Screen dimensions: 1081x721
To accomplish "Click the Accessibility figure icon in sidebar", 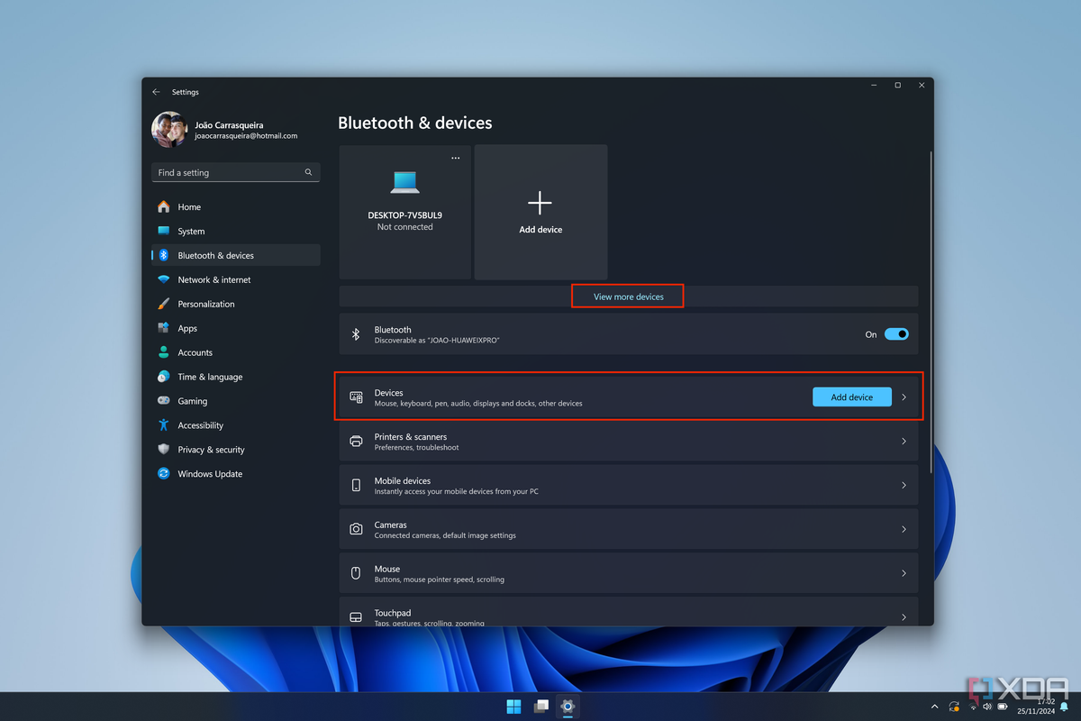I will (x=163, y=424).
